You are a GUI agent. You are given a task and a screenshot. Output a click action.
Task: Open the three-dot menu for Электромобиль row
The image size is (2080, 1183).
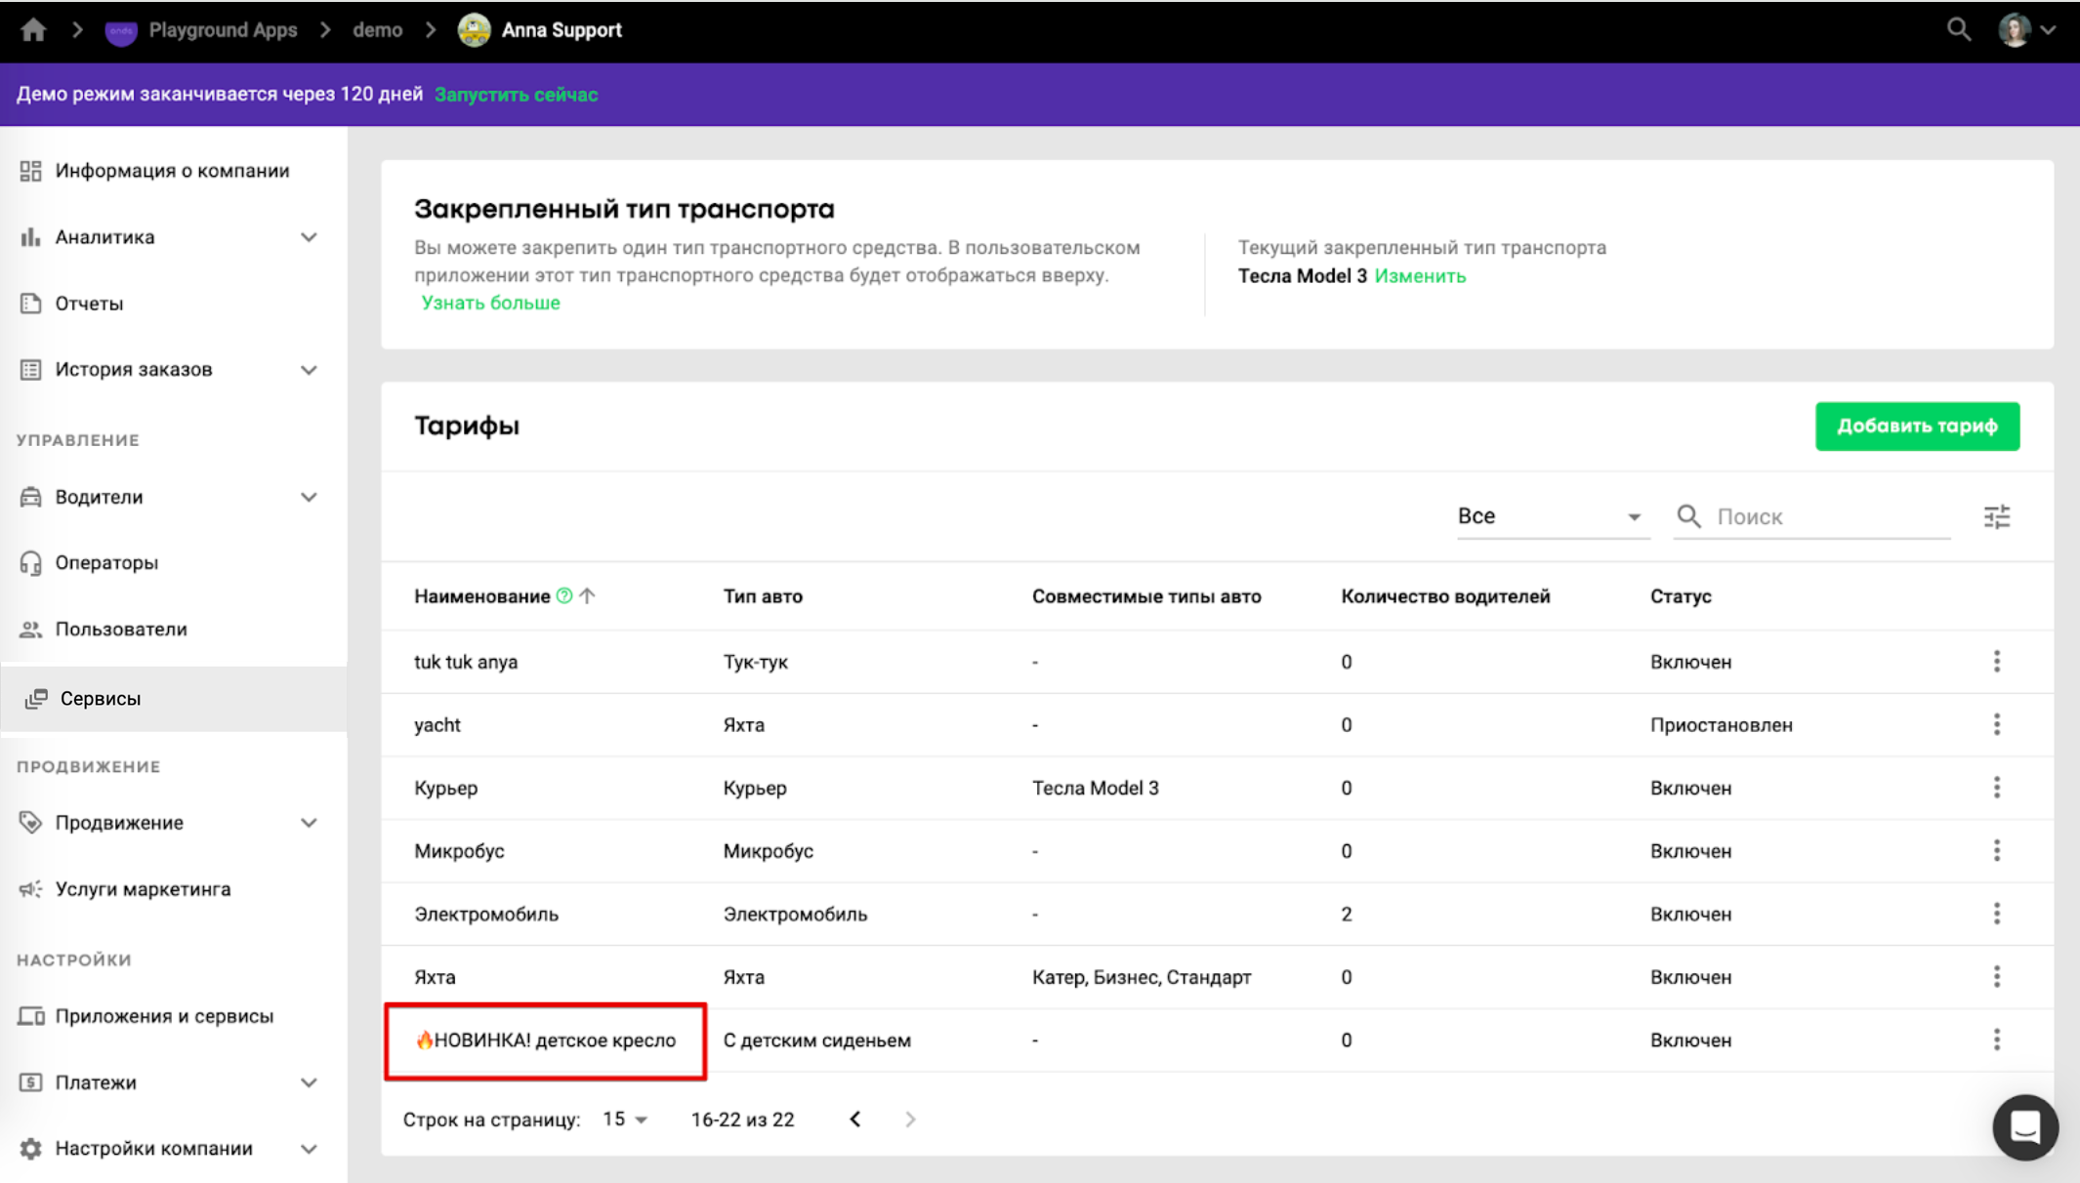click(1996, 915)
